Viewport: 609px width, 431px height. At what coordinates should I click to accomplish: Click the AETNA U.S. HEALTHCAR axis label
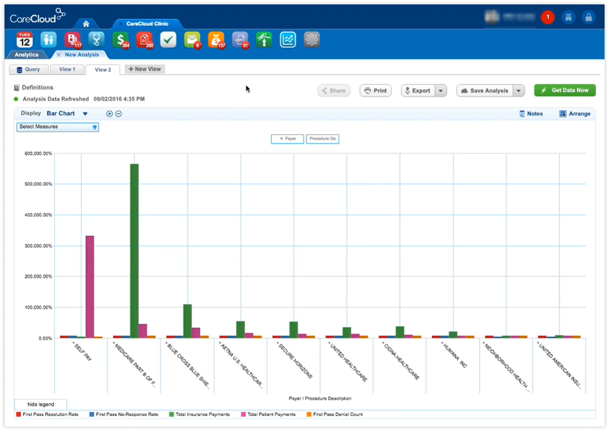(241, 365)
